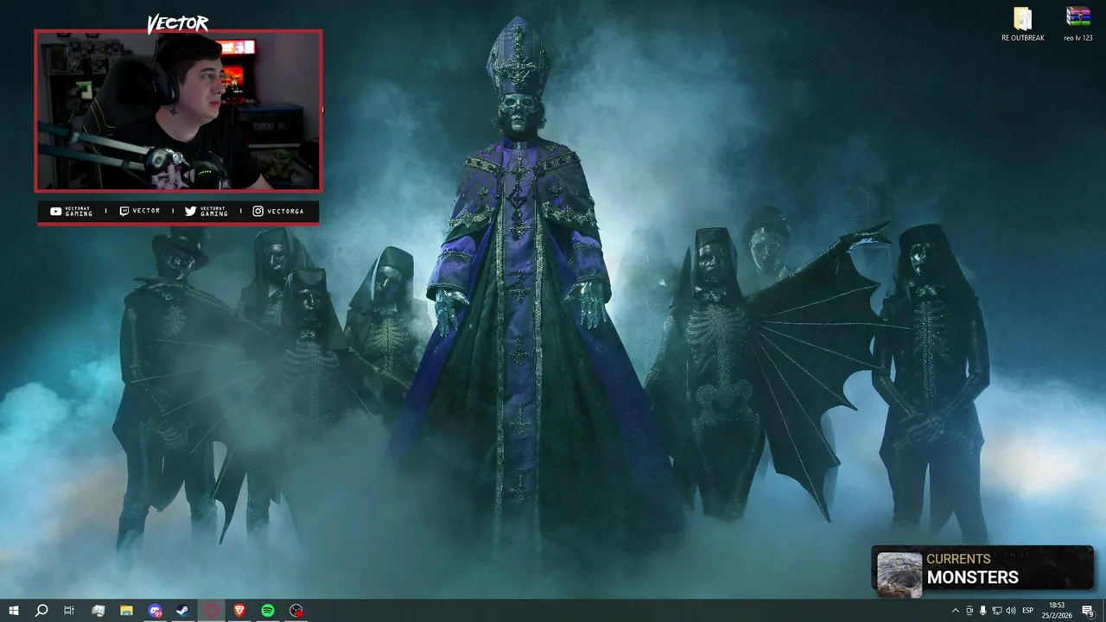The image size is (1106, 622).
Task: Open the Windows Start menu
Action: pos(13,611)
